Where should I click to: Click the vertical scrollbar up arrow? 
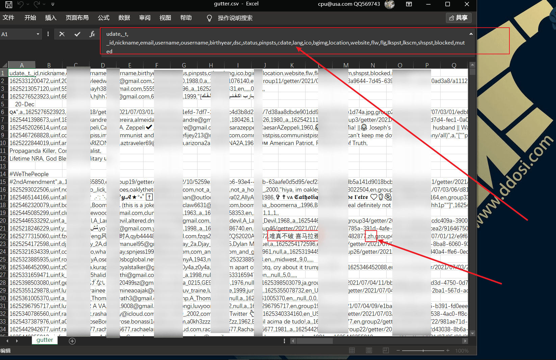[472, 65]
